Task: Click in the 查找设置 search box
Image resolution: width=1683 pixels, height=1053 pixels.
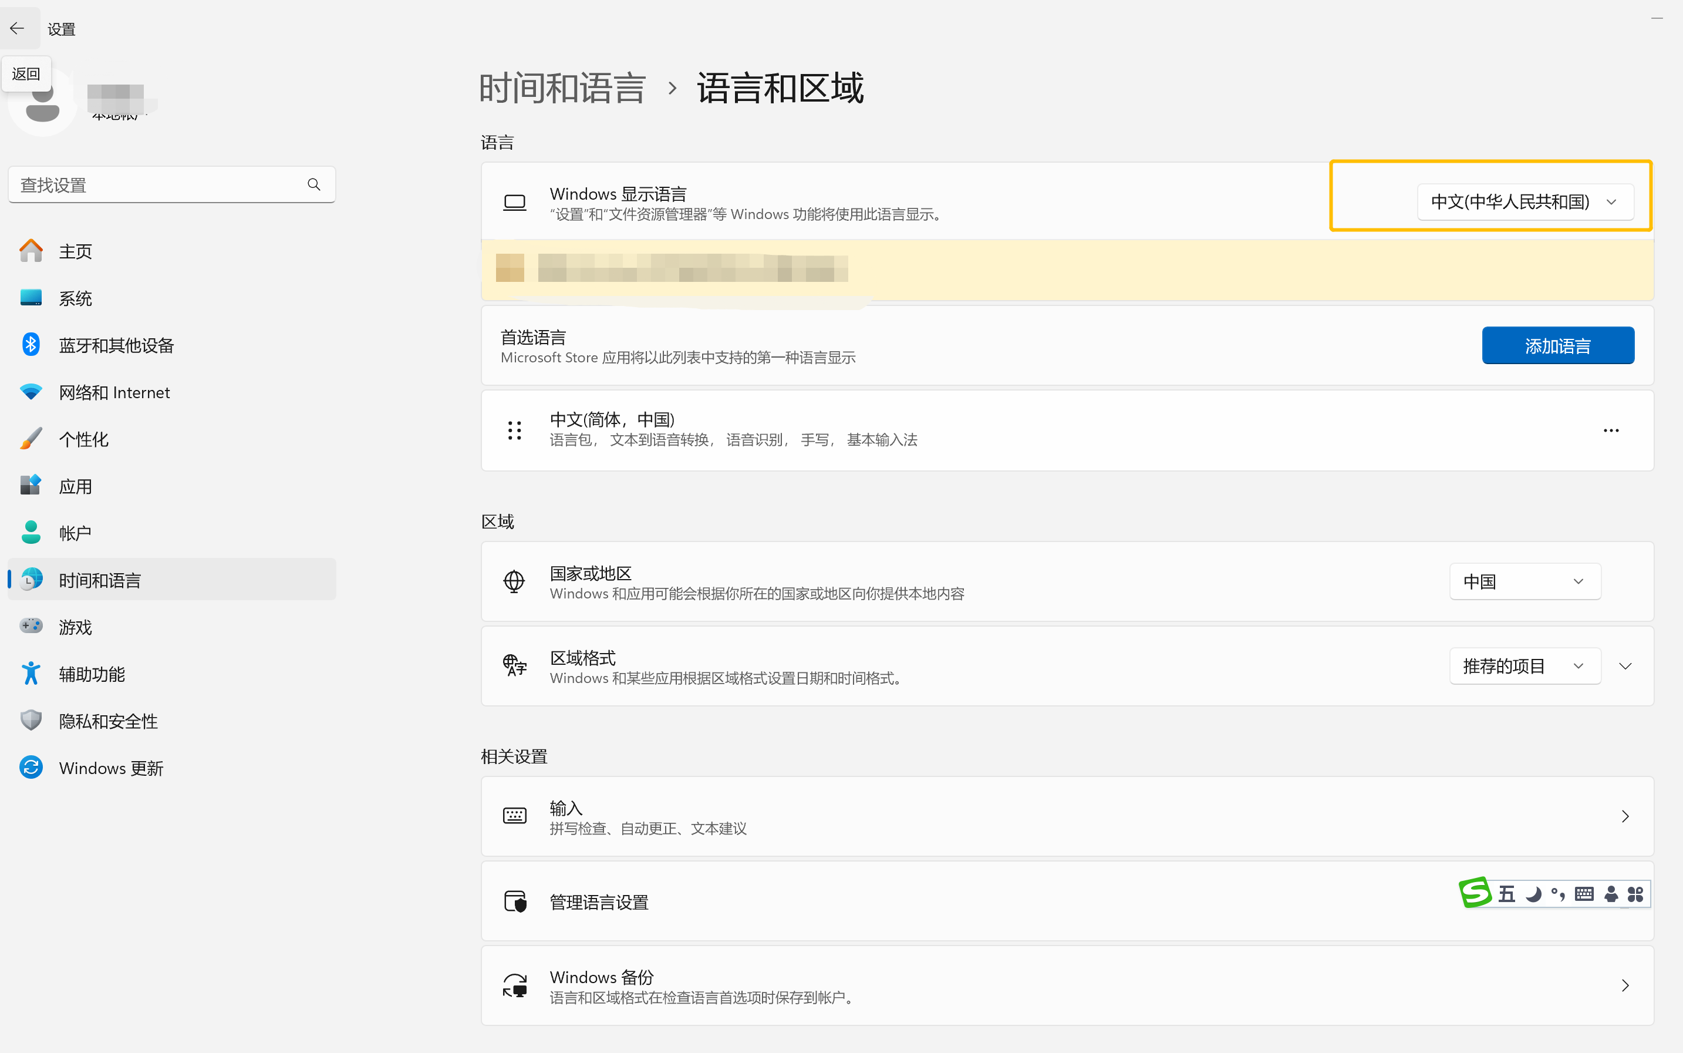Action: click(172, 184)
